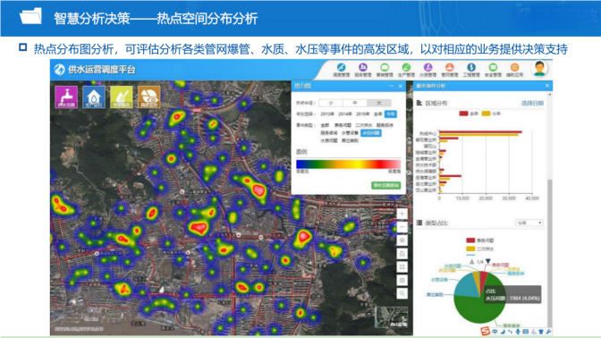Viewport: 601px width, 338px height.
Task: Click the map magnifier search control
Action: [x=402, y=293]
